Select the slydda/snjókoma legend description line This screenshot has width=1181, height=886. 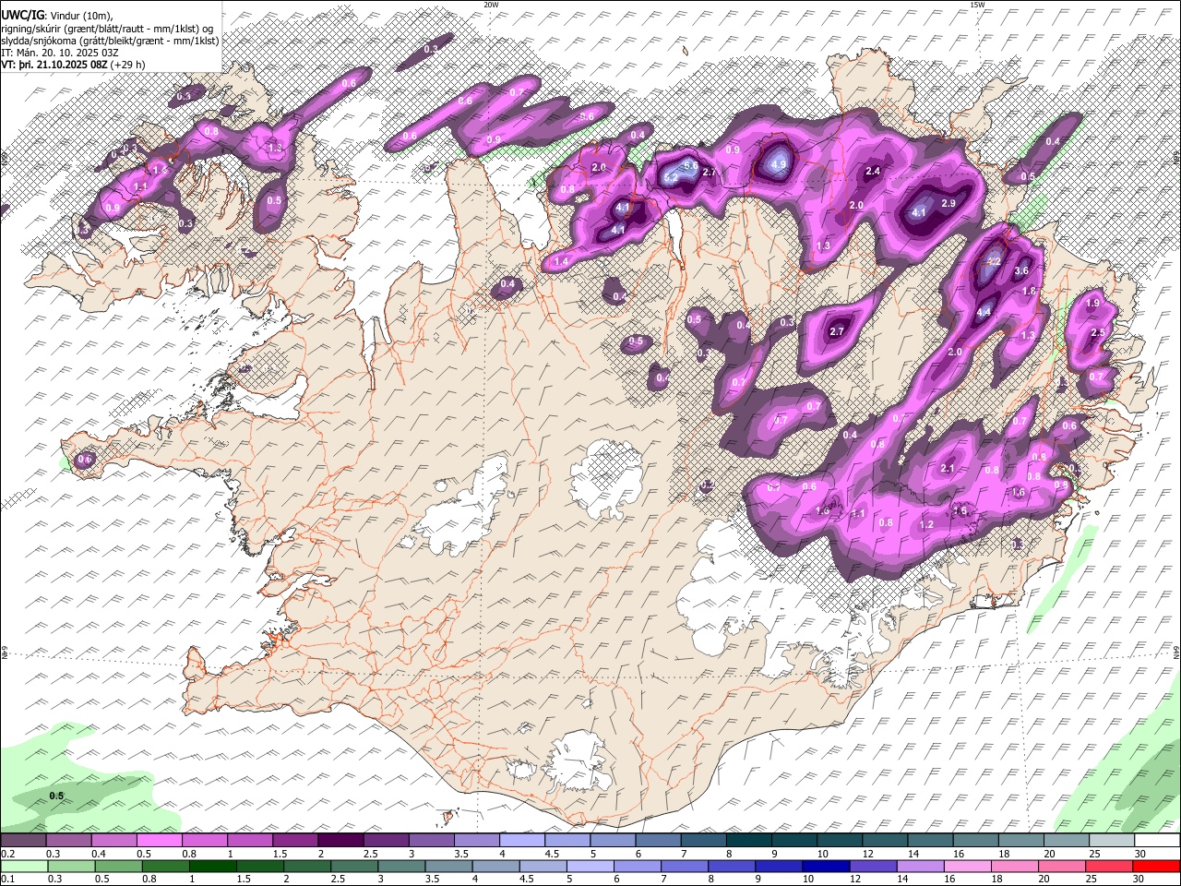[110, 41]
